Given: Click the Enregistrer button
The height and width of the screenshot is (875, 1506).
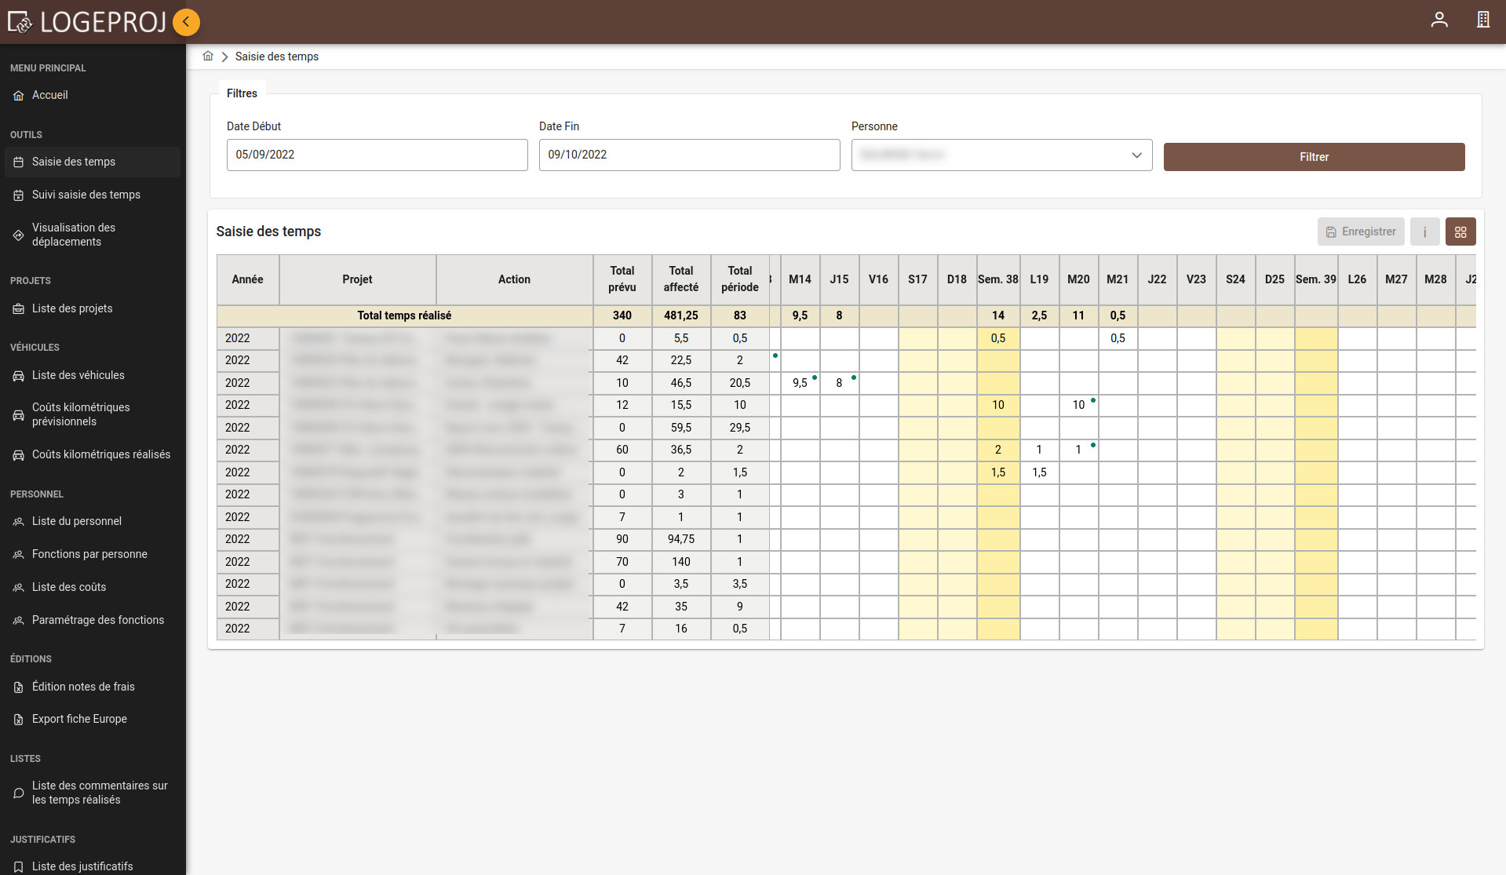Looking at the screenshot, I should pos(1360,232).
